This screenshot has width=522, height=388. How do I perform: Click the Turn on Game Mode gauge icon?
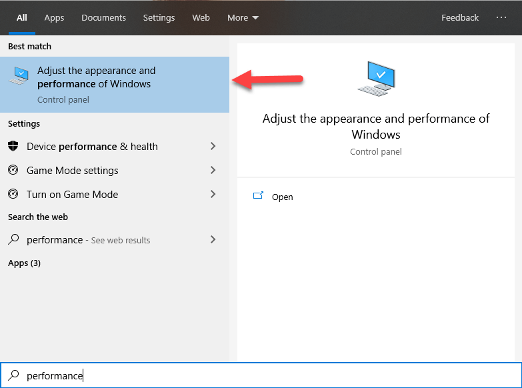(x=13, y=194)
